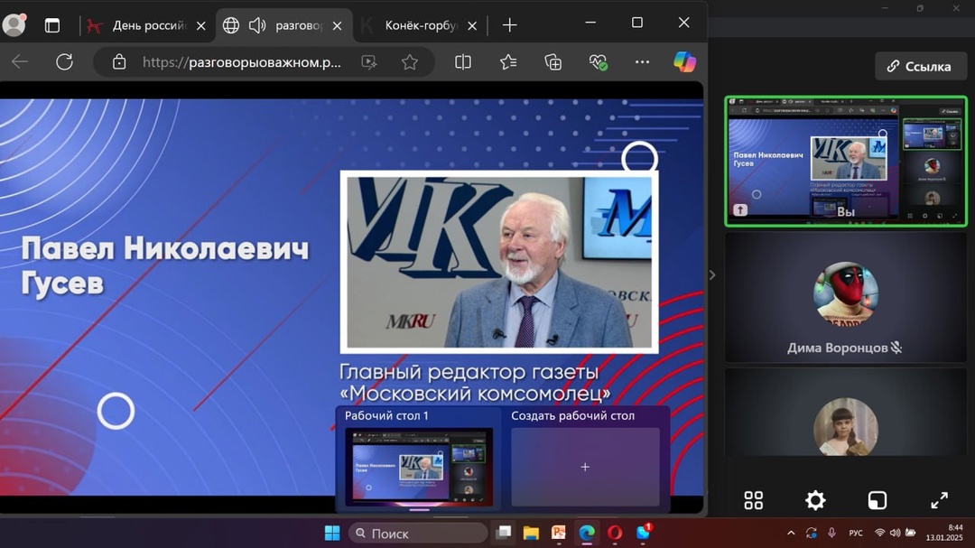
Task: Open the clock showing 13.01.2025
Action: [944, 533]
